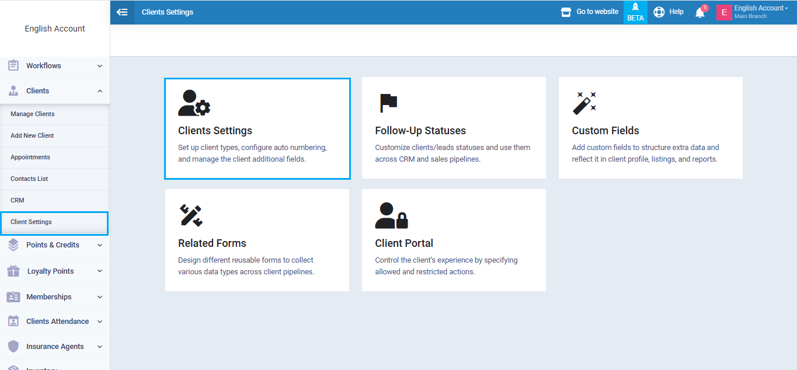Click the Custom Fields magic wand icon
The height and width of the screenshot is (370, 797).
click(584, 103)
